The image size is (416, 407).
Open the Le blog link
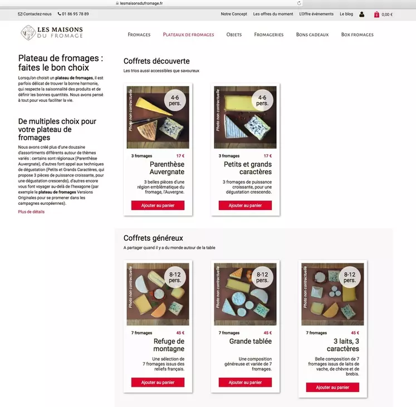(346, 14)
